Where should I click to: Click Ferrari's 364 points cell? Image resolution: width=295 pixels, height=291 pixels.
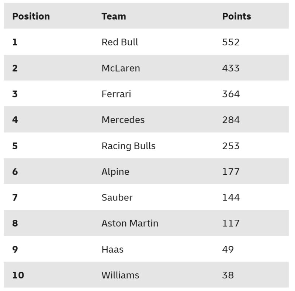coord(231,94)
